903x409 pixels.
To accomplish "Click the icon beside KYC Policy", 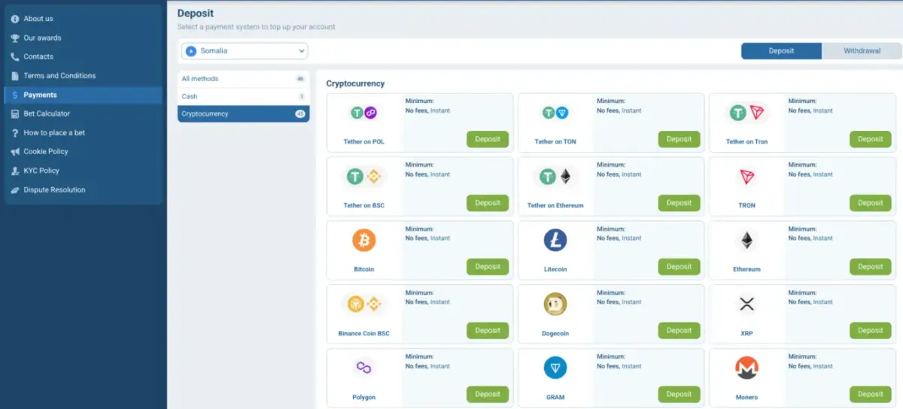I will click(15, 171).
